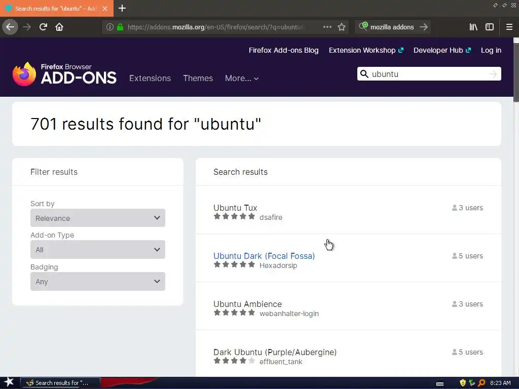
Task: Open Ubuntu Ambience add-on
Action: pos(247,304)
